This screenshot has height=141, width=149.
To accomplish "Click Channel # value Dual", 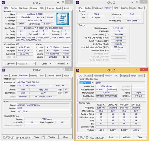I will pyautogui.click(x=132, y=14).
